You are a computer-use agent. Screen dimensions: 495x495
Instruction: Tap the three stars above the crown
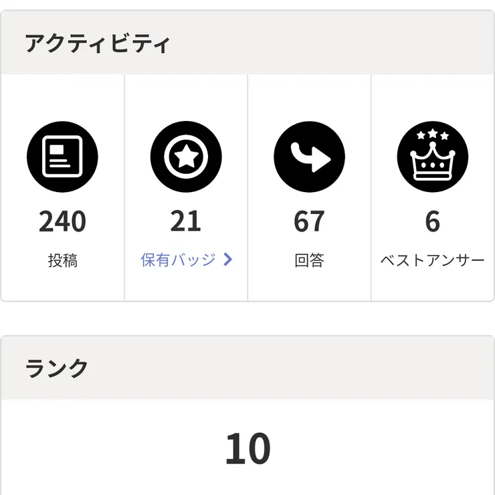[433, 136]
